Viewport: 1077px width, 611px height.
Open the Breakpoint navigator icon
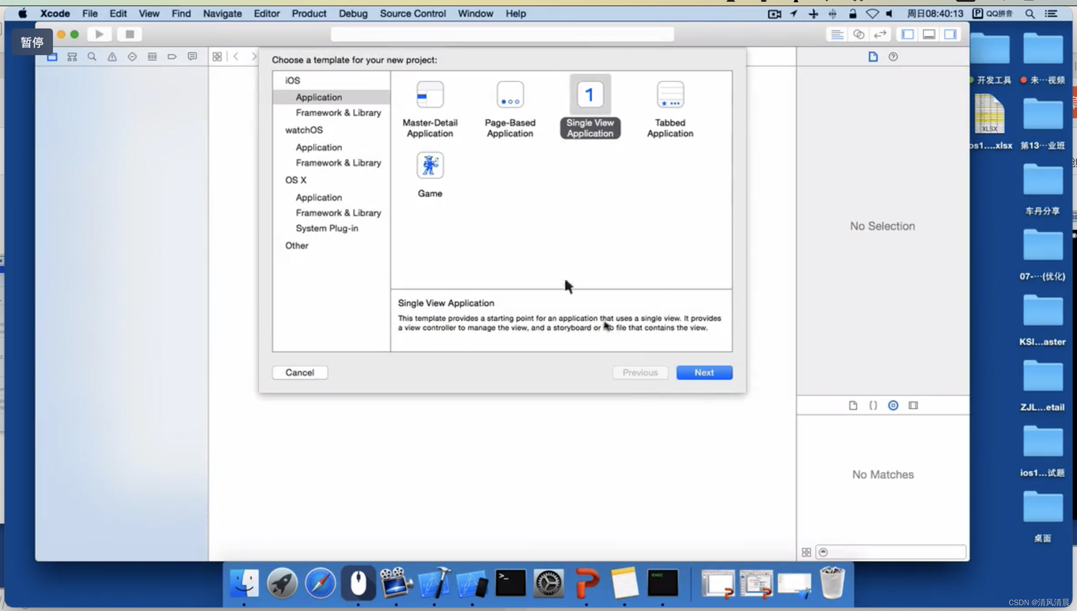pos(172,56)
